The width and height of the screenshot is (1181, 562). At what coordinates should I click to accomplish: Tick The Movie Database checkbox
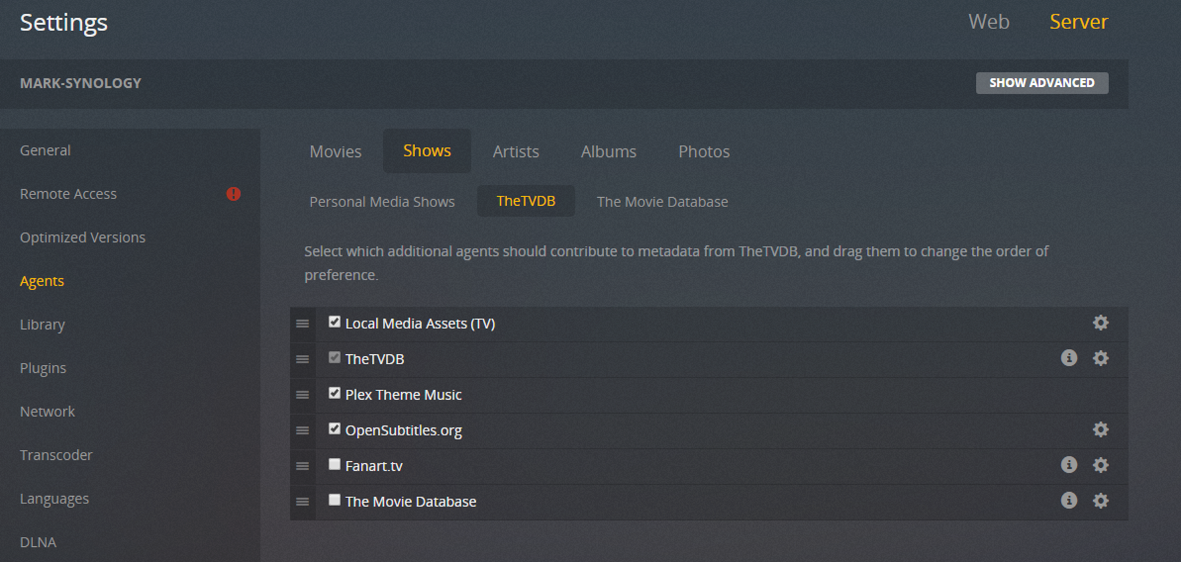tap(335, 500)
